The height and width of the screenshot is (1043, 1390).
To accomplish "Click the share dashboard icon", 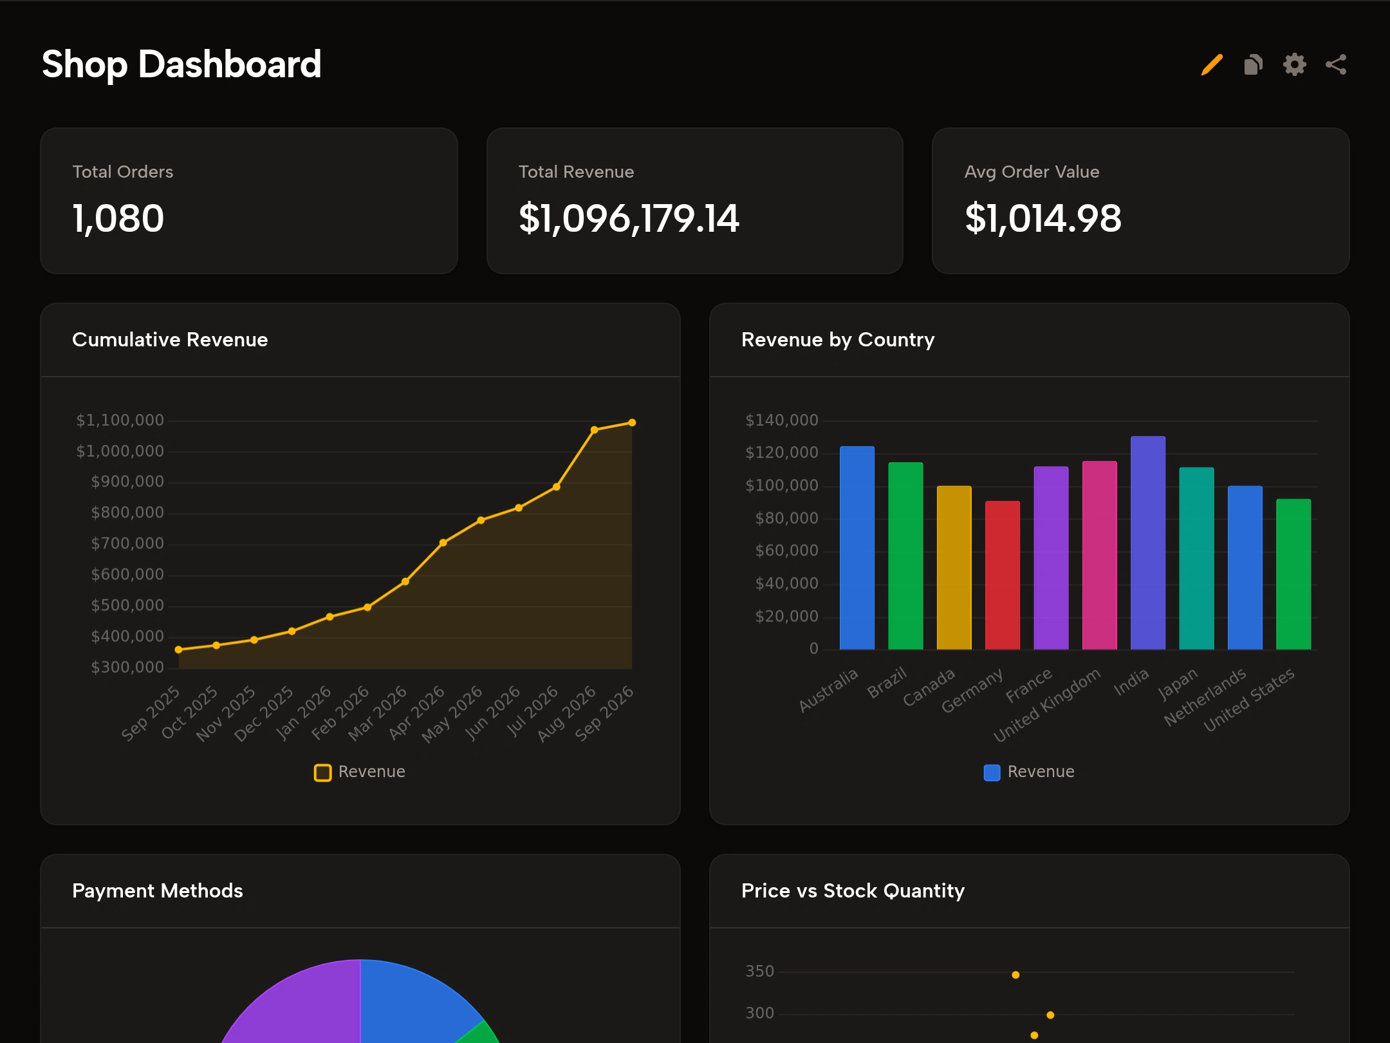I will coord(1336,64).
